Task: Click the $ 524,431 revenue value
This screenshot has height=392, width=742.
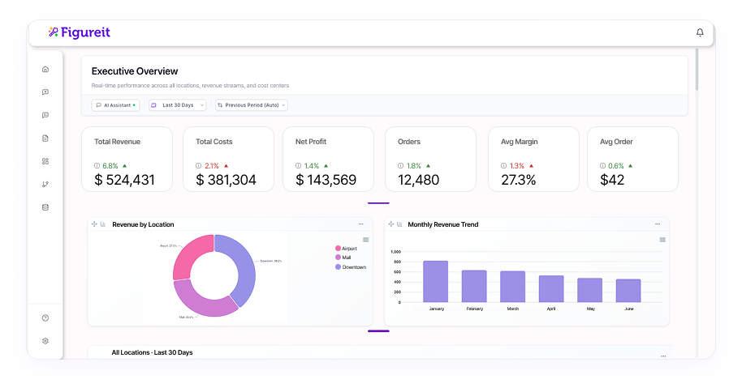Action: click(x=124, y=180)
